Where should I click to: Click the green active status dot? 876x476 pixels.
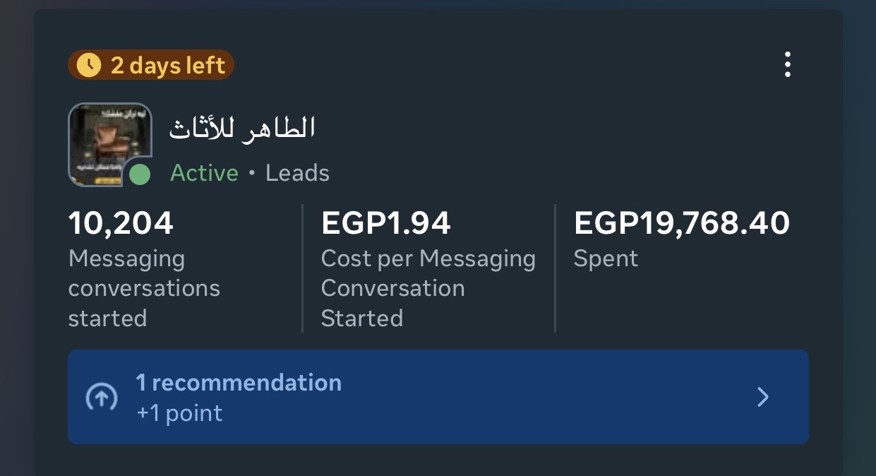click(x=139, y=173)
